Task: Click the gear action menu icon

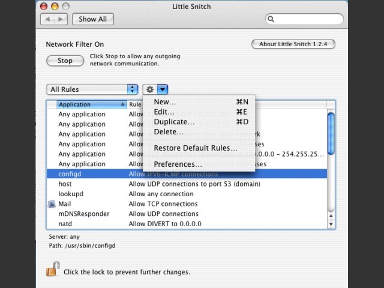Action: click(150, 89)
